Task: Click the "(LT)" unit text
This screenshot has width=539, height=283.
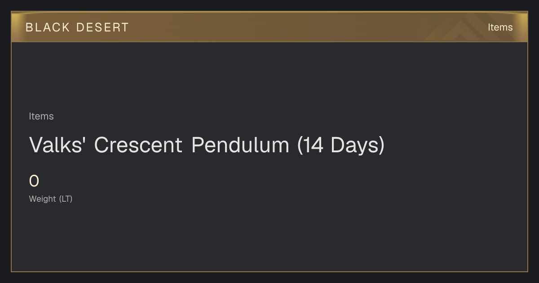Action: (66, 199)
